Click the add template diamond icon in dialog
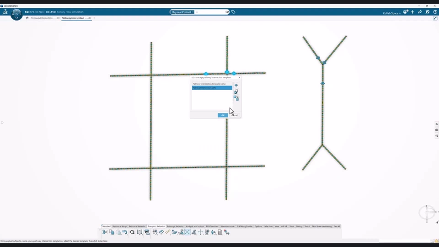Viewport: 439px width, 247px height. tap(236, 85)
